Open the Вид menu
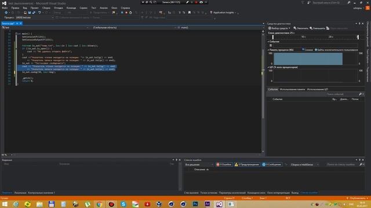The width and height of the screenshot is (371, 208). (25, 8)
